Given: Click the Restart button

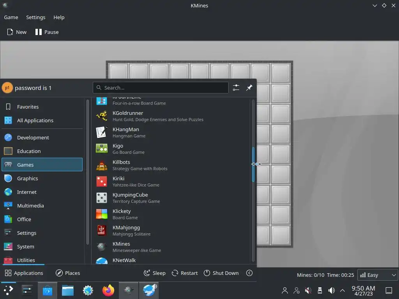Looking at the screenshot, I should pyautogui.click(x=184, y=273).
